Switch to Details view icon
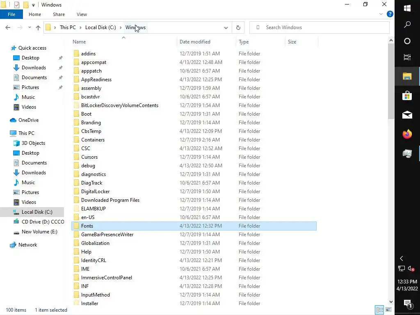The image size is (420, 315). point(379,310)
